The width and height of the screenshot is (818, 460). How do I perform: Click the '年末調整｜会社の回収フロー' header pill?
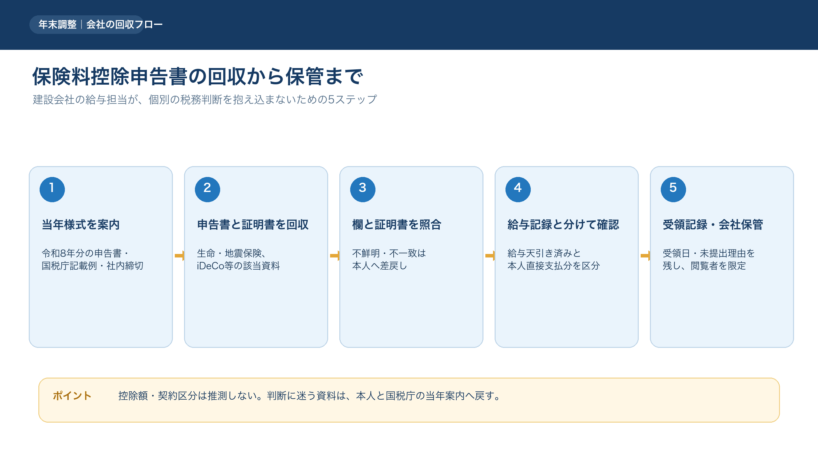87,25
